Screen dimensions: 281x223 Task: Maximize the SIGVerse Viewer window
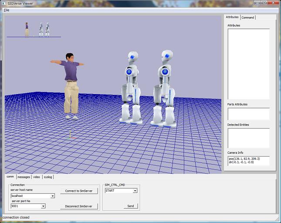(x=265, y=3)
